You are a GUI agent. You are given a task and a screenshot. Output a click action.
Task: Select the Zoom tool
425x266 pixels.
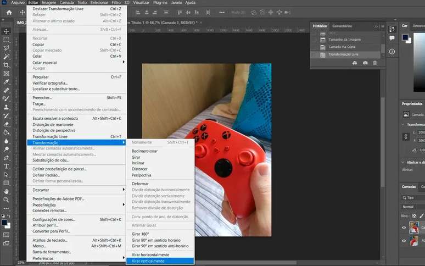coord(6,200)
